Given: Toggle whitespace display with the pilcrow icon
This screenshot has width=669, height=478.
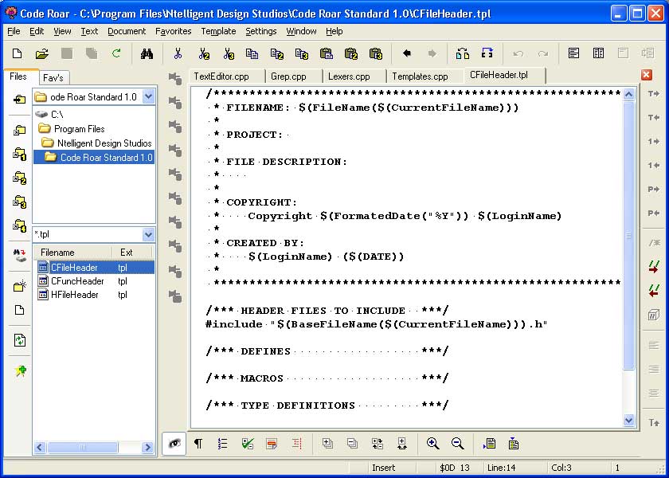Looking at the screenshot, I should (x=198, y=444).
